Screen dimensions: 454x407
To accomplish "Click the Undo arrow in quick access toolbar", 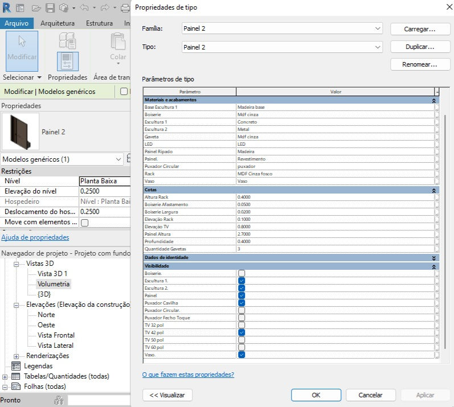I will coord(84,8).
